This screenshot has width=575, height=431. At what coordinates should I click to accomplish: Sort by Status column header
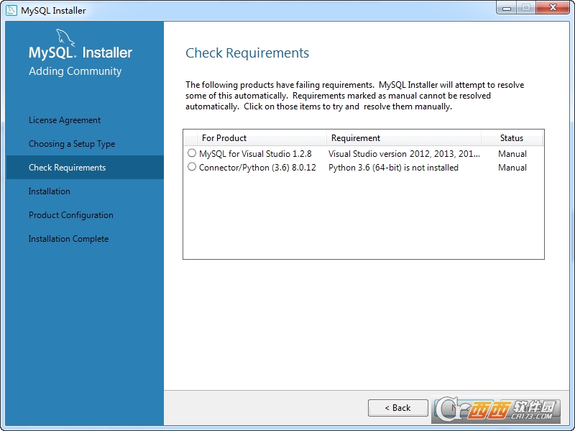point(512,138)
